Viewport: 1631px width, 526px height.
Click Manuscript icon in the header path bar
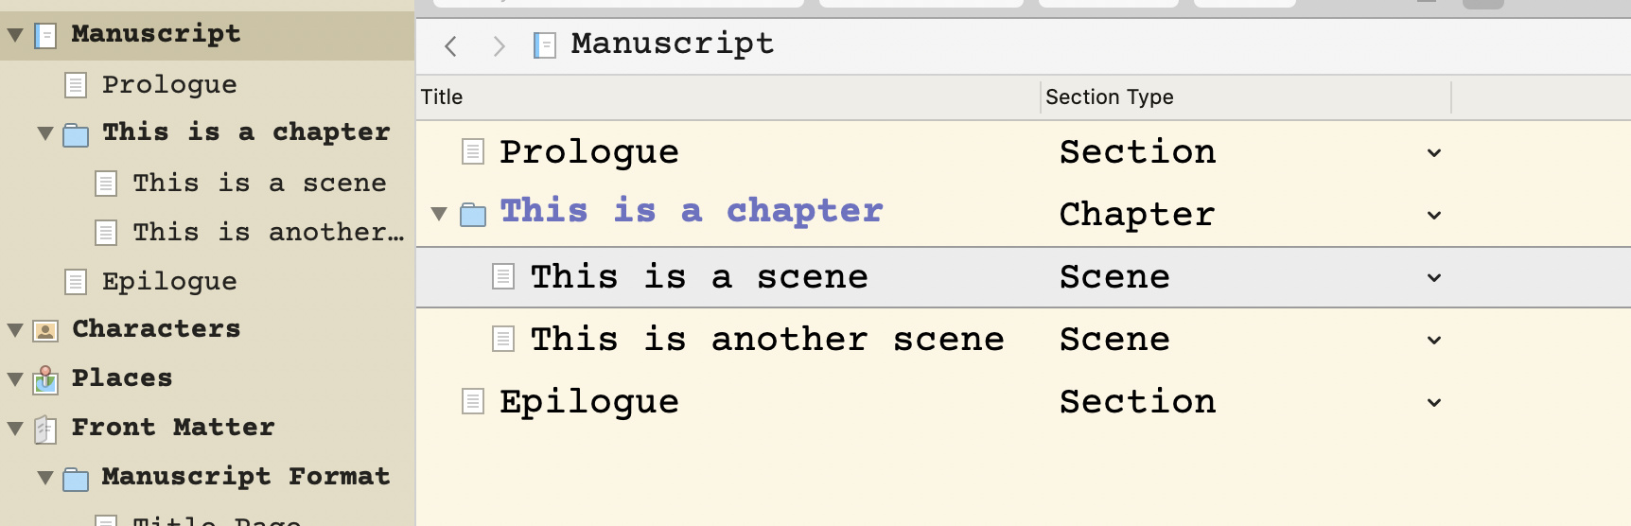tap(544, 44)
